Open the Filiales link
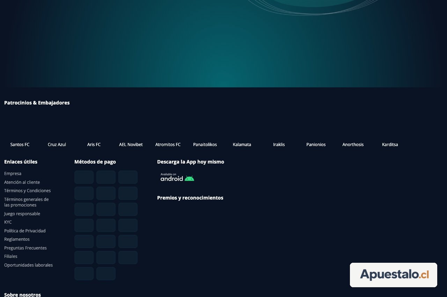The width and height of the screenshot is (447, 297). tap(11, 256)
